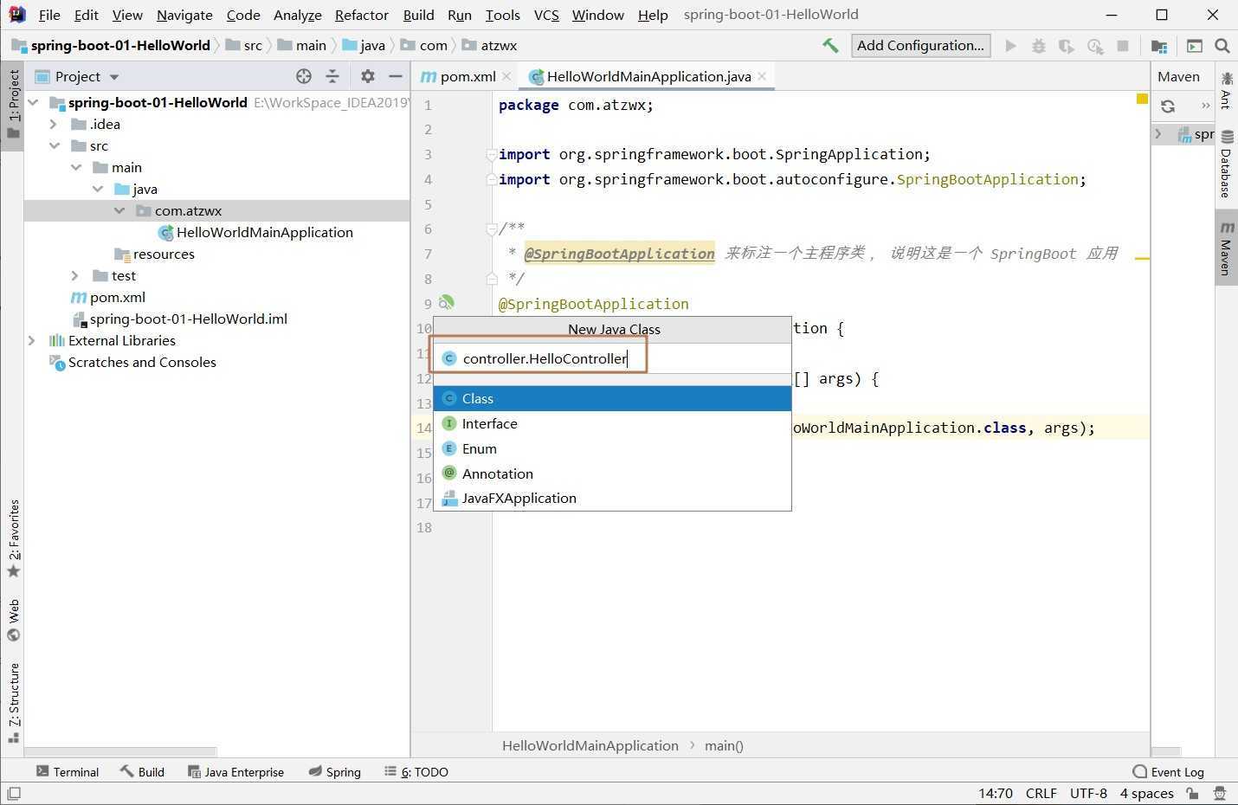Select Annotation in New Java Class list
Viewport: 1238px width, 805px height.
click(612, 473)
